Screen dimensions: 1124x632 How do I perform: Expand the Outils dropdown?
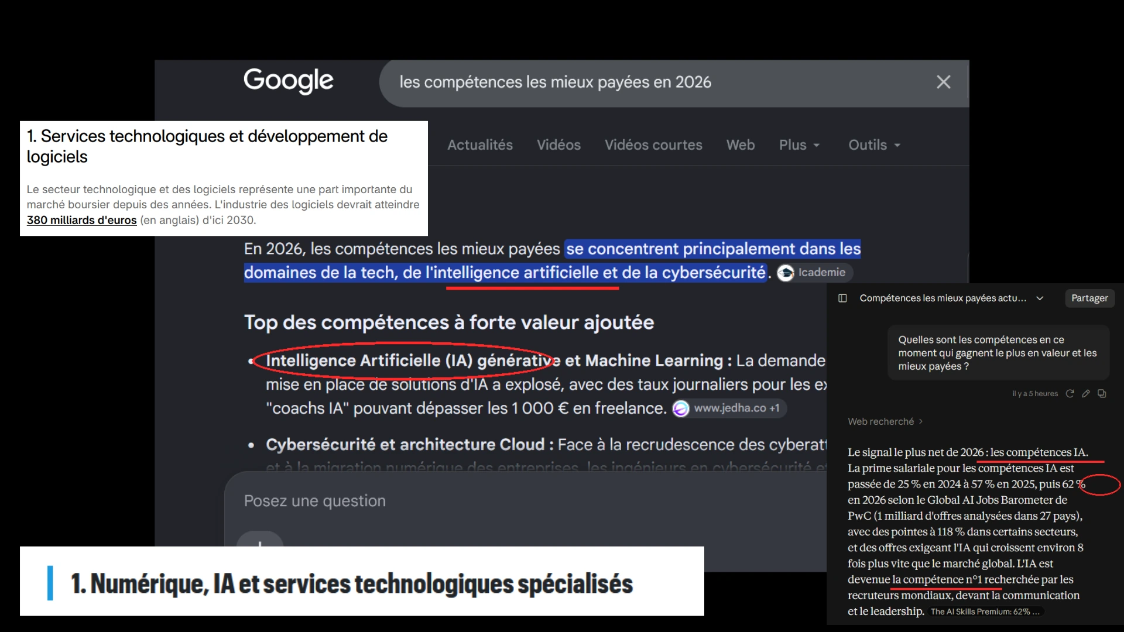[874, 145]
